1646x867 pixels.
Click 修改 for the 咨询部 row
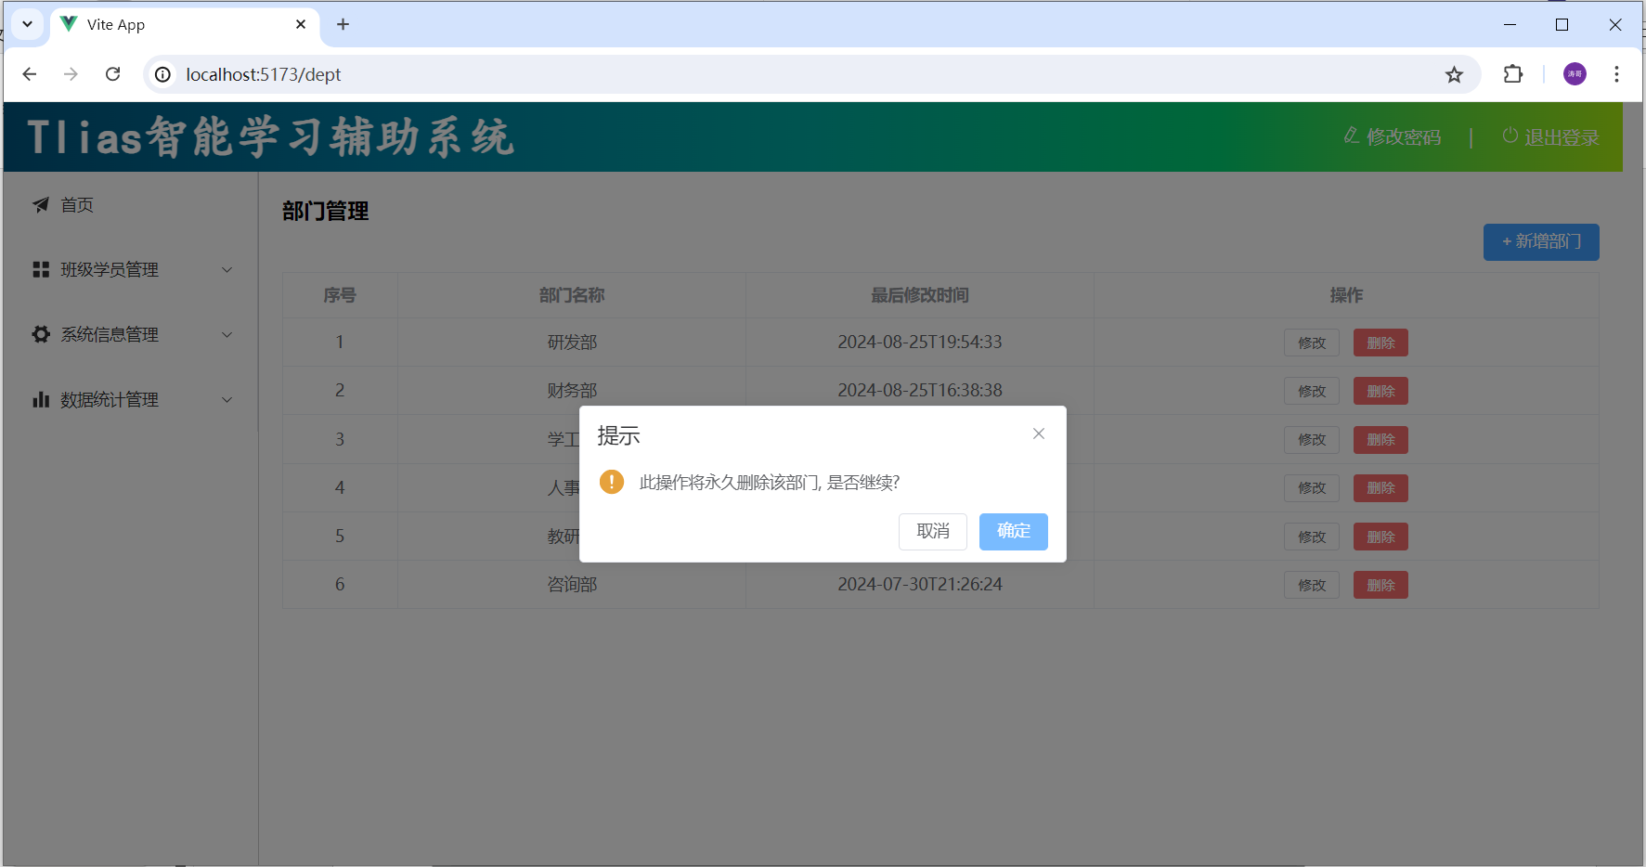[x=1311, y=585]
